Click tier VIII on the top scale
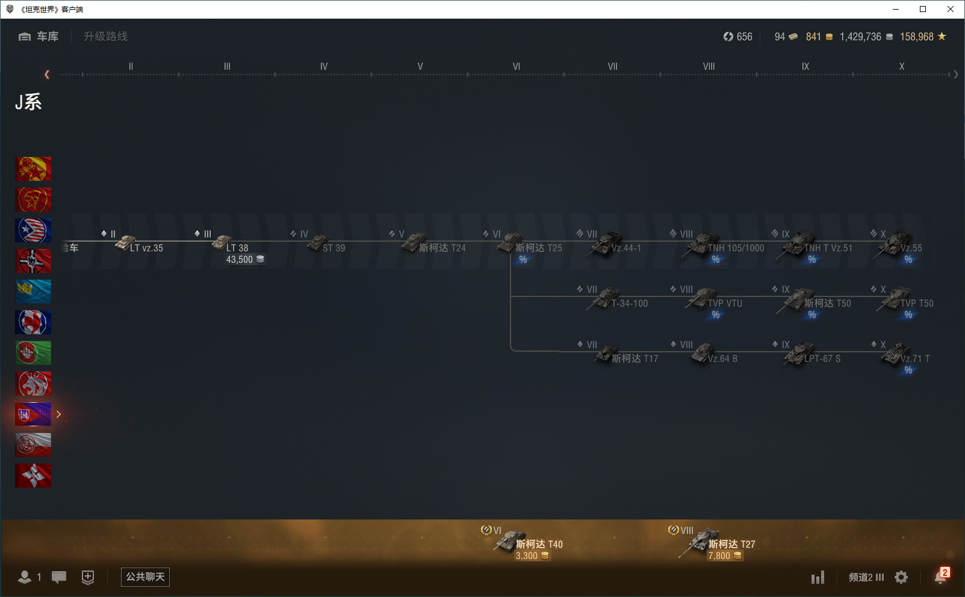 click(x=709, y=66)
